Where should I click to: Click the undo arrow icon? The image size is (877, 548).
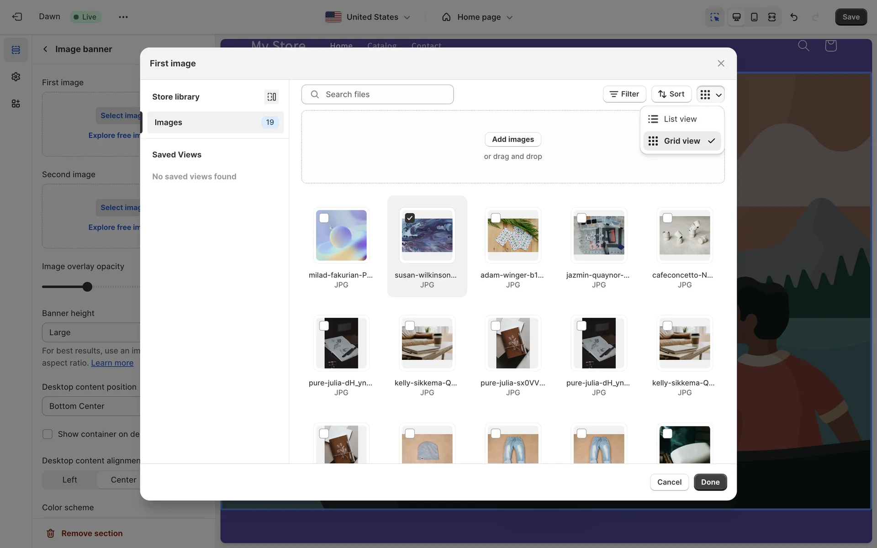pyautogui.click(x=794, y=17)
